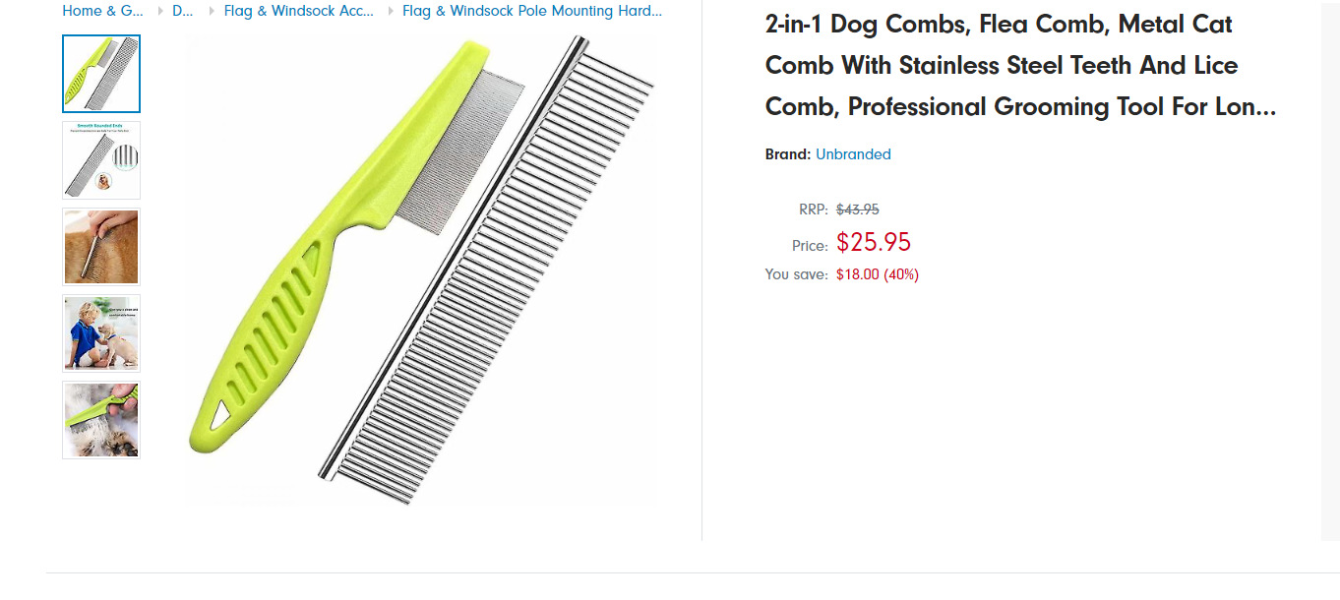Click the arrow after Home & G... breadcrumb

coord(160,11)
